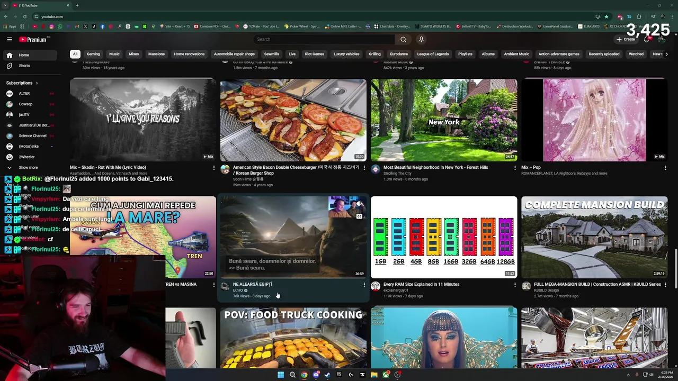678x381 pixels.
Task: Click the YouTube Premium logo
Action: 33,39
